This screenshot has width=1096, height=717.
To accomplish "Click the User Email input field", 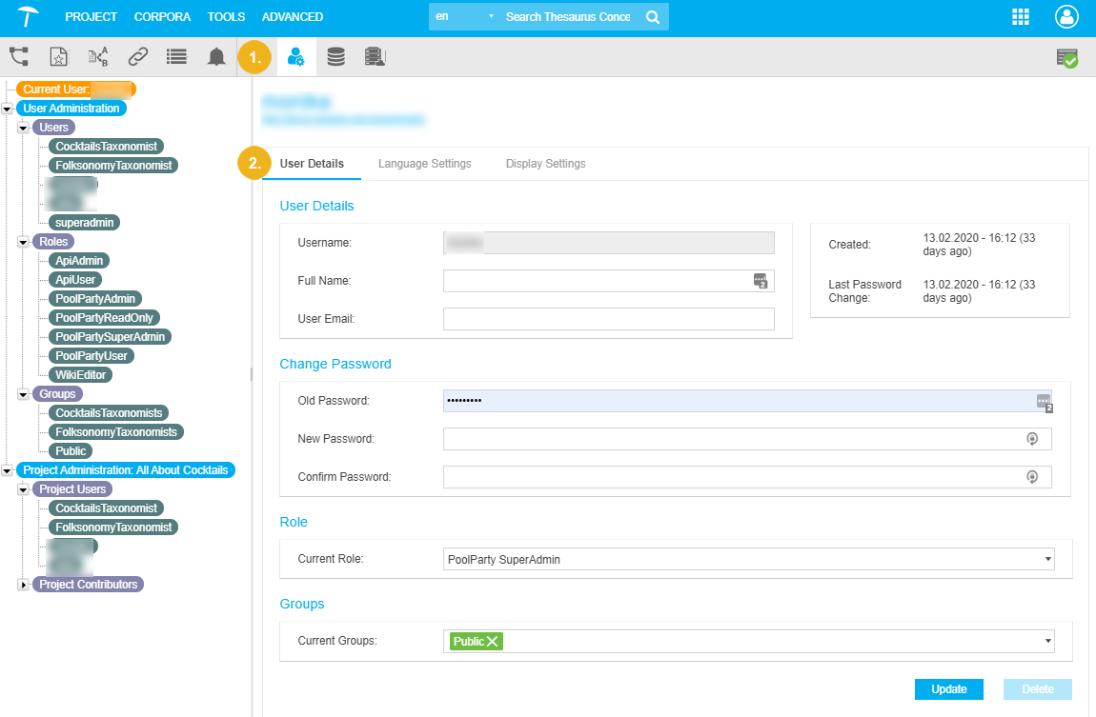I will click(x=609, y=319).
